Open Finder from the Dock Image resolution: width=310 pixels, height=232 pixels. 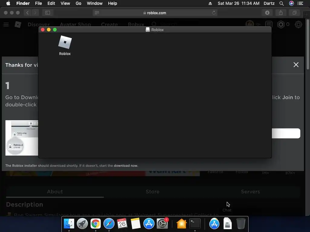pyautogui.click(x=69, y=224)
